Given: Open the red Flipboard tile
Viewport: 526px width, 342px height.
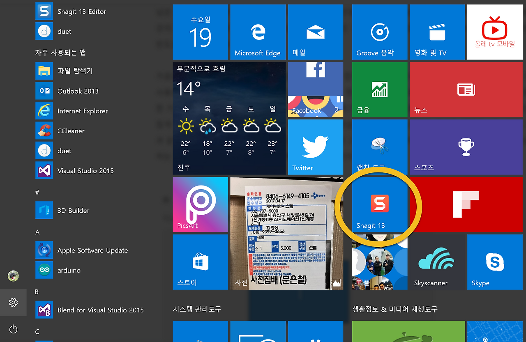Looking at the screenshot, I should pos(466,204).
